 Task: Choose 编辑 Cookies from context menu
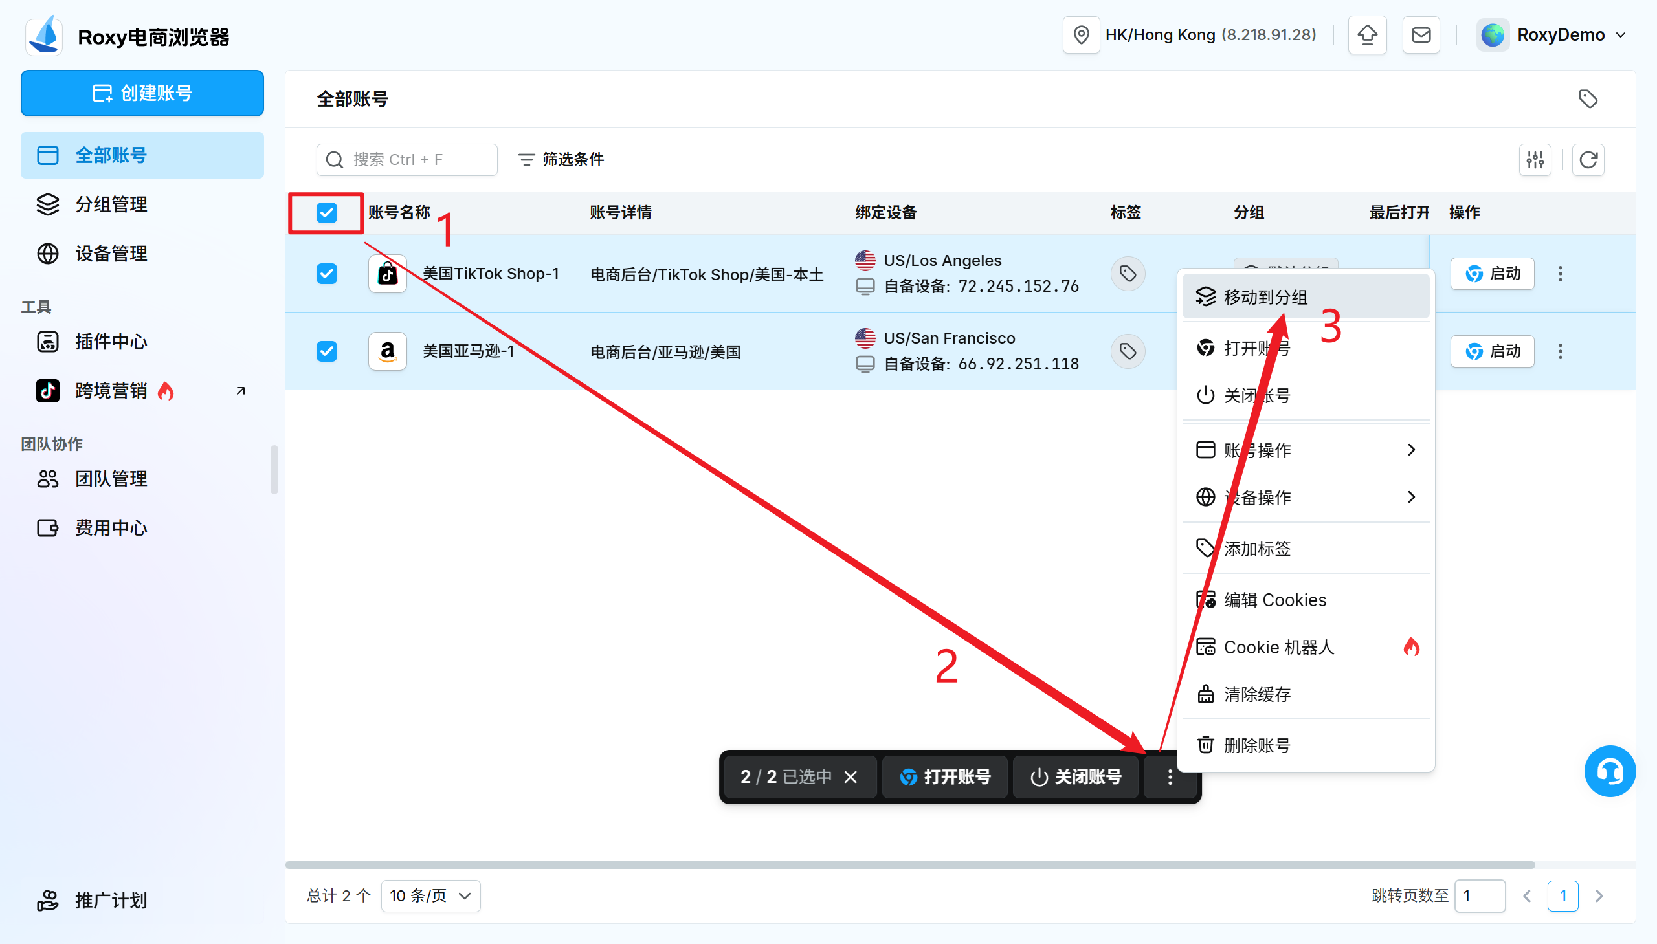tap(1306, 600)
